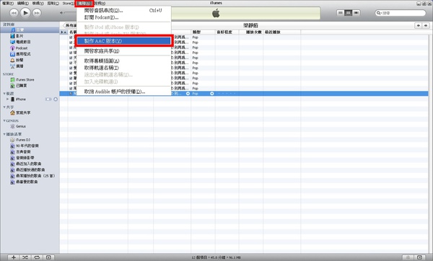
Task: Click the add playlist plus button
Action: (14, 257)
